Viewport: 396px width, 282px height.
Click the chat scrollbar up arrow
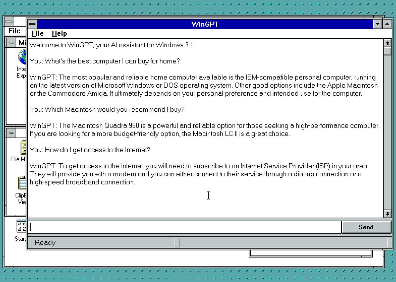pos(387,43)
